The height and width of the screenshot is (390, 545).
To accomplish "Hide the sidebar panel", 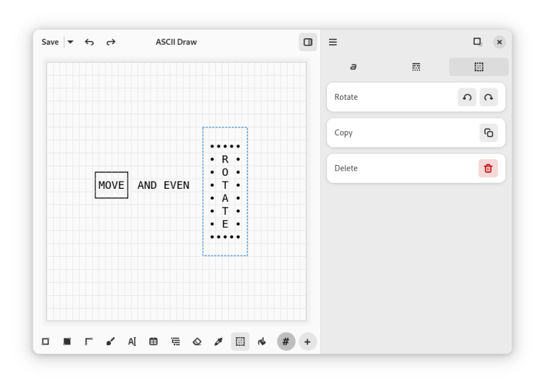I will 308,42.
